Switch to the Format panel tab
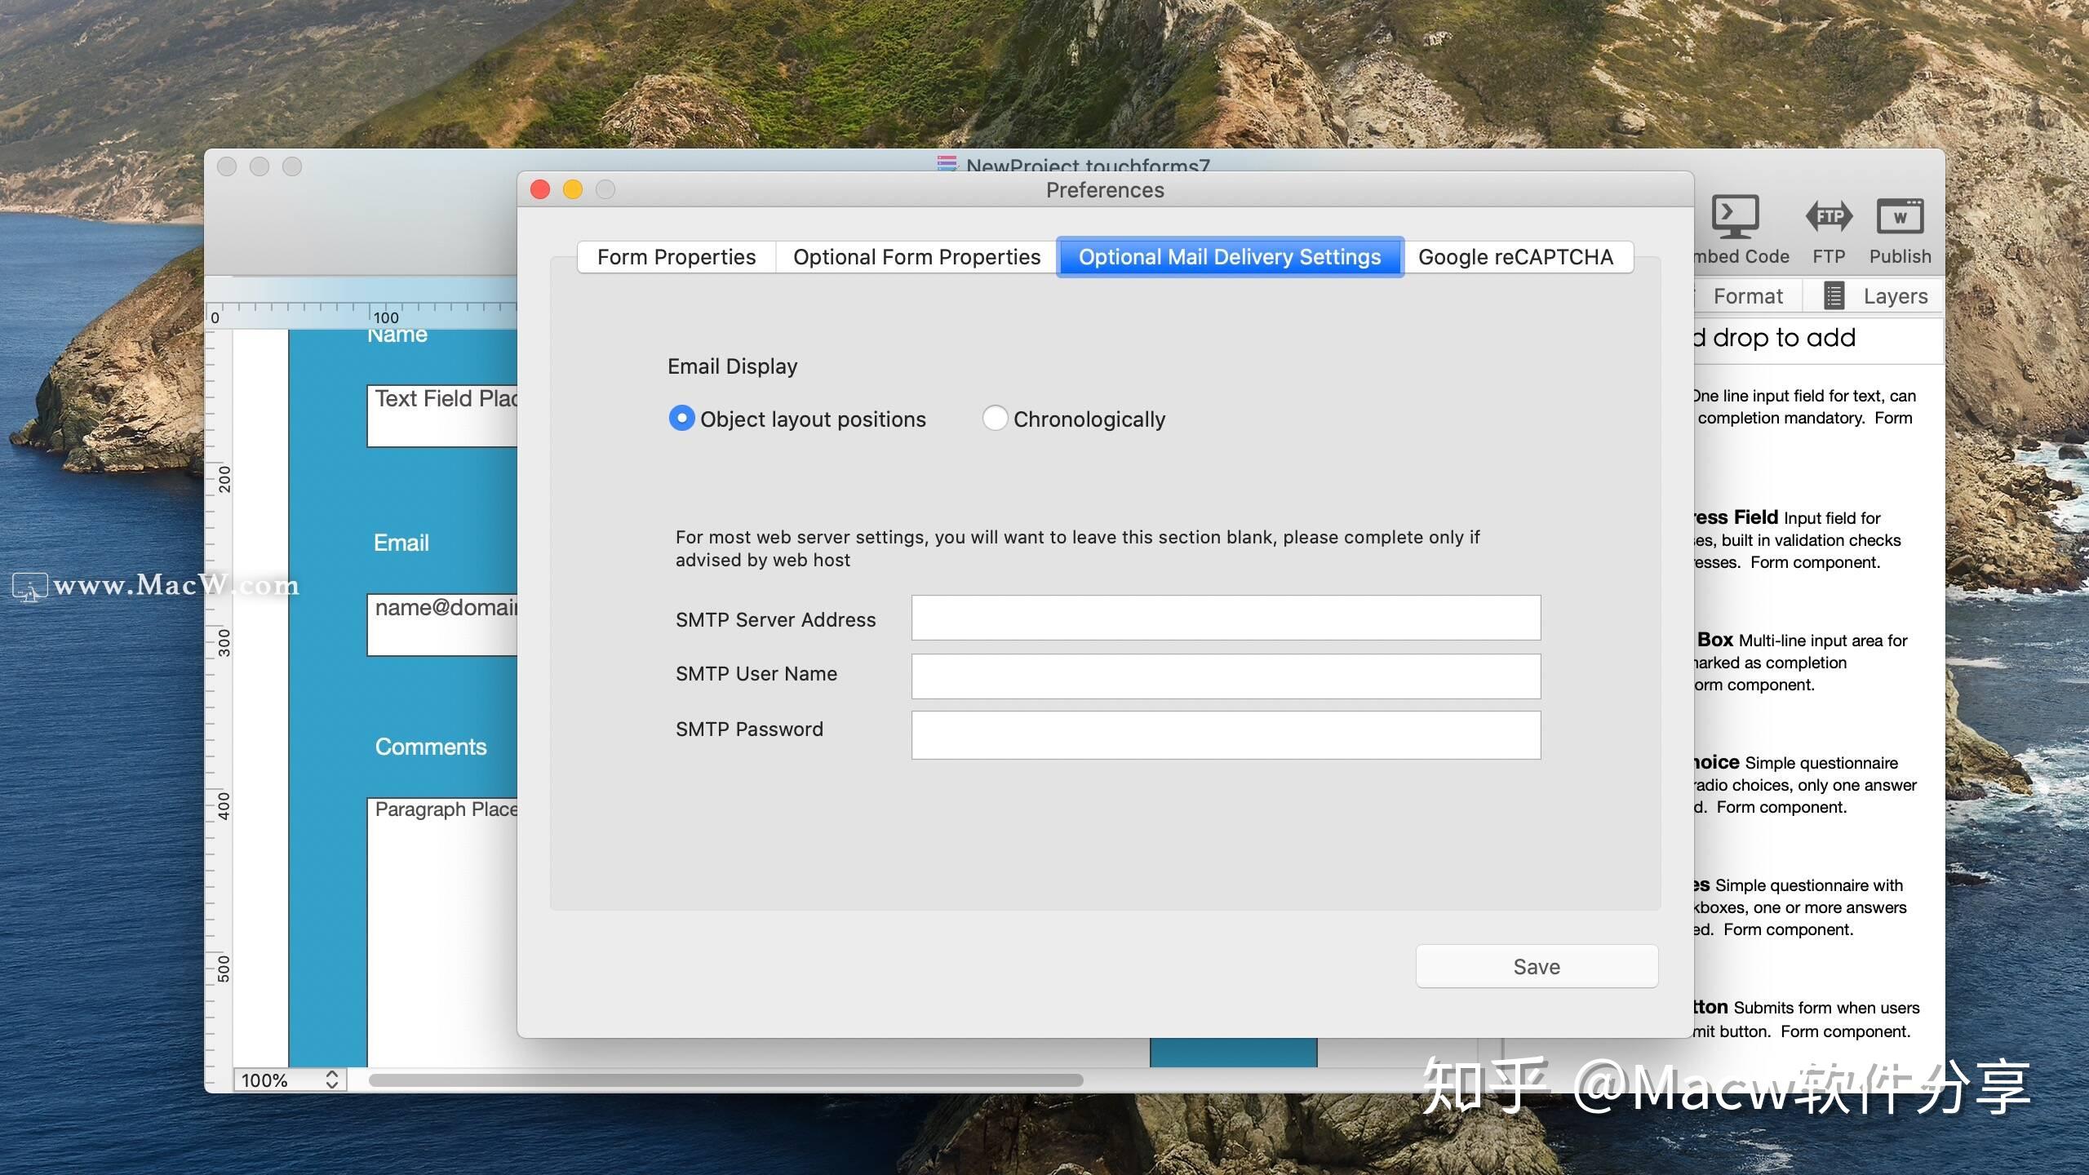 pyautogui.click(x=1747, y=296)
